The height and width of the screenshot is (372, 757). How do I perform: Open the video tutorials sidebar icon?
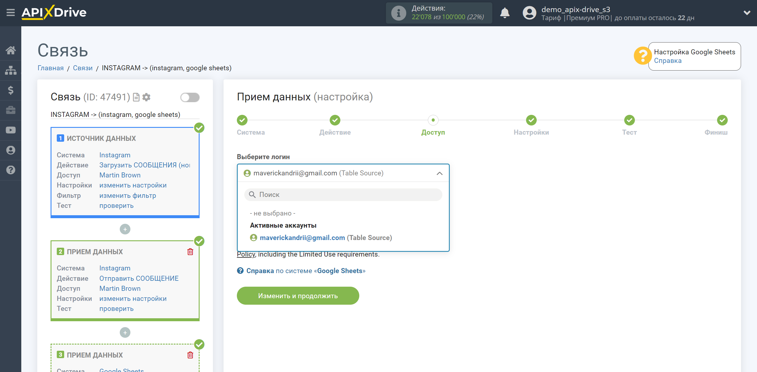(x=11, y=130)
